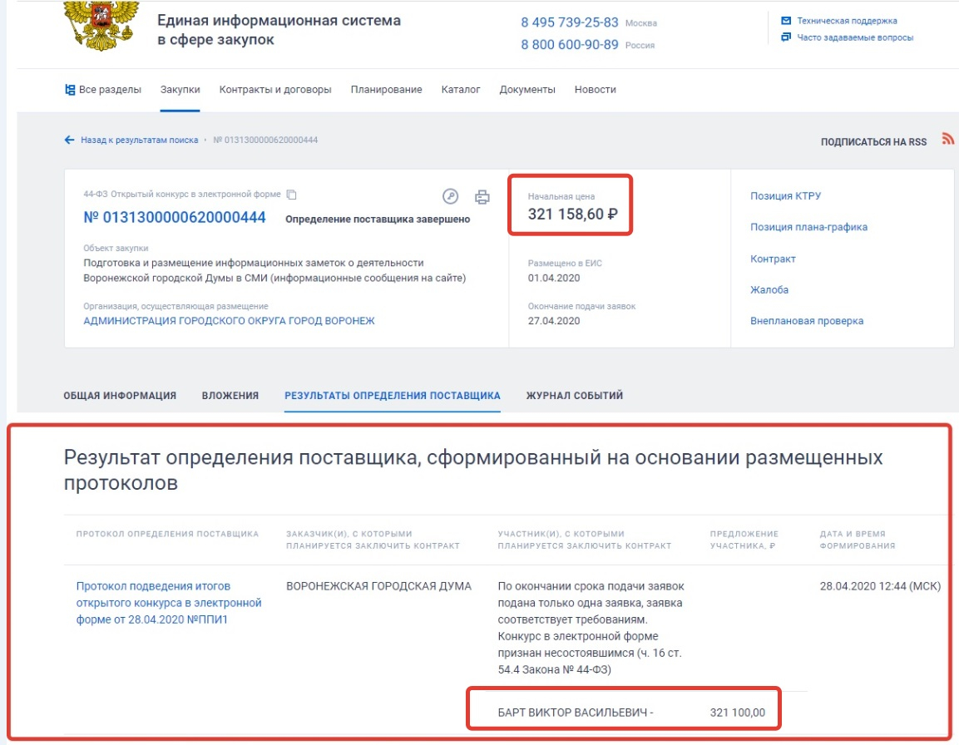This screenshot has width=959, height=745.
Task: Click the envelope icon beside Техническая поддержка
Action: (786, 21)
